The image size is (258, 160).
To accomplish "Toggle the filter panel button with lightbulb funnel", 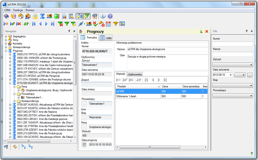I will coord(87,16).
